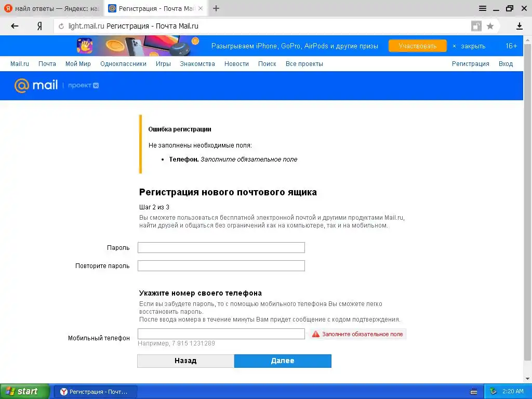The height and width of the screenshot is (399, 532).
Task: Open the Игры link
Action: point(163,64)
